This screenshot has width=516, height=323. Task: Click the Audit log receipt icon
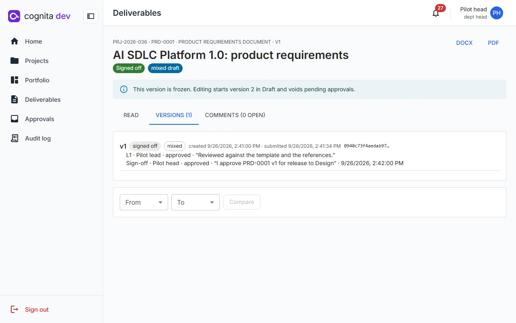[x=15, y=138]
